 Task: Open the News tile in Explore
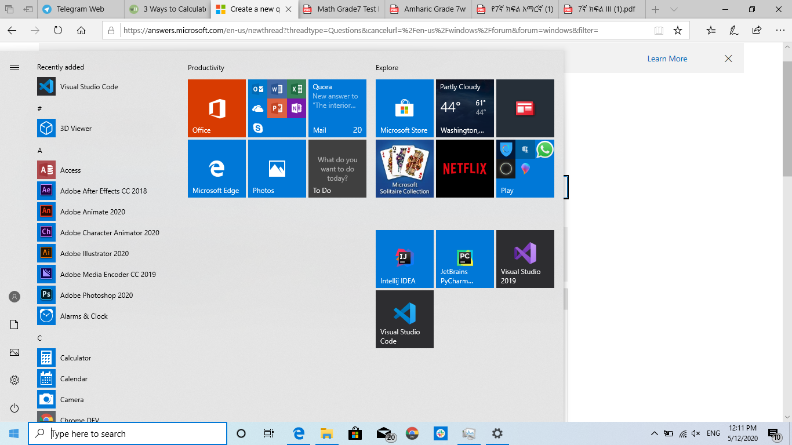click(x=525, y=108)
